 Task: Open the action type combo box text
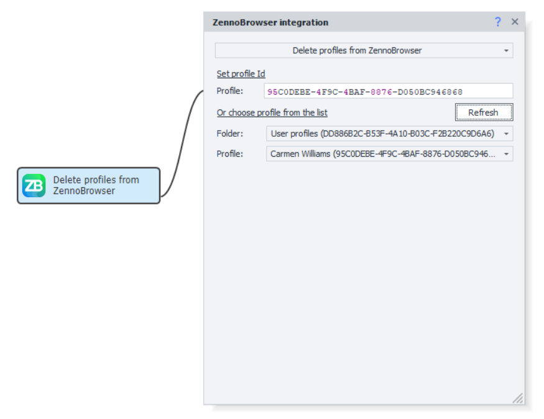click(x=357, y=50)
